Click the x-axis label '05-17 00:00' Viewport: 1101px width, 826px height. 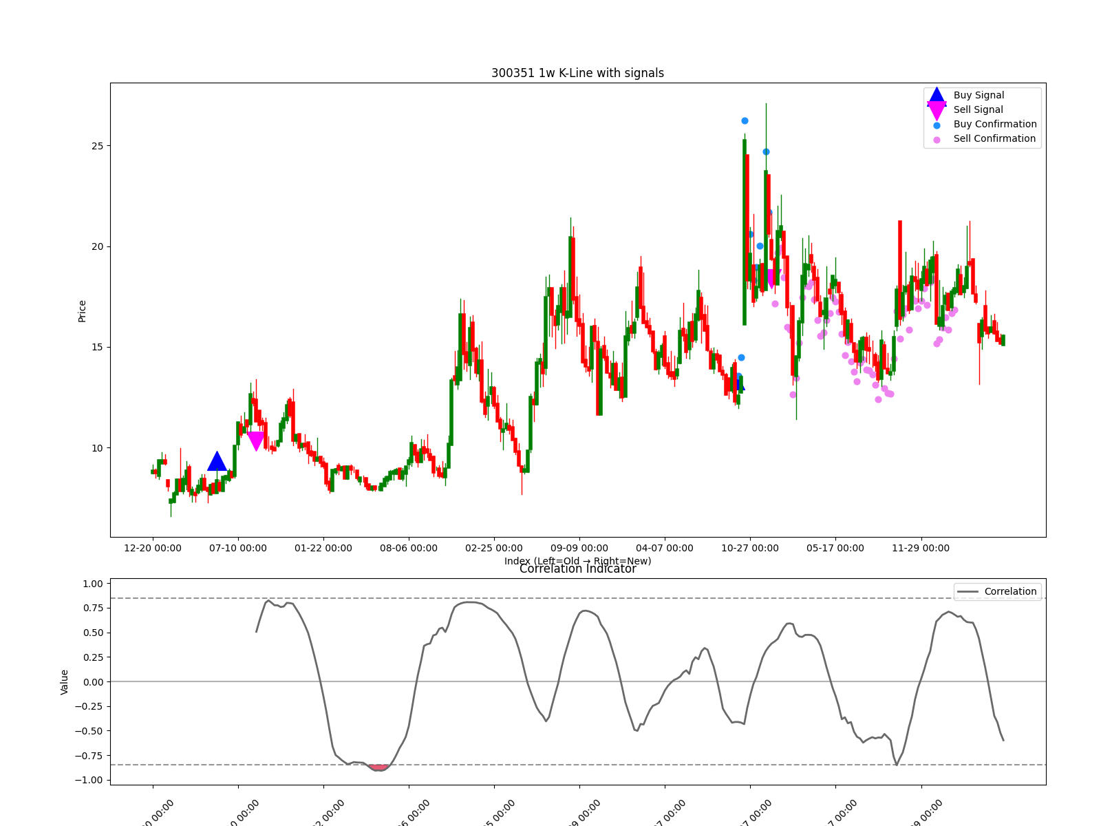pyautogui.click(x=835, y=548)
